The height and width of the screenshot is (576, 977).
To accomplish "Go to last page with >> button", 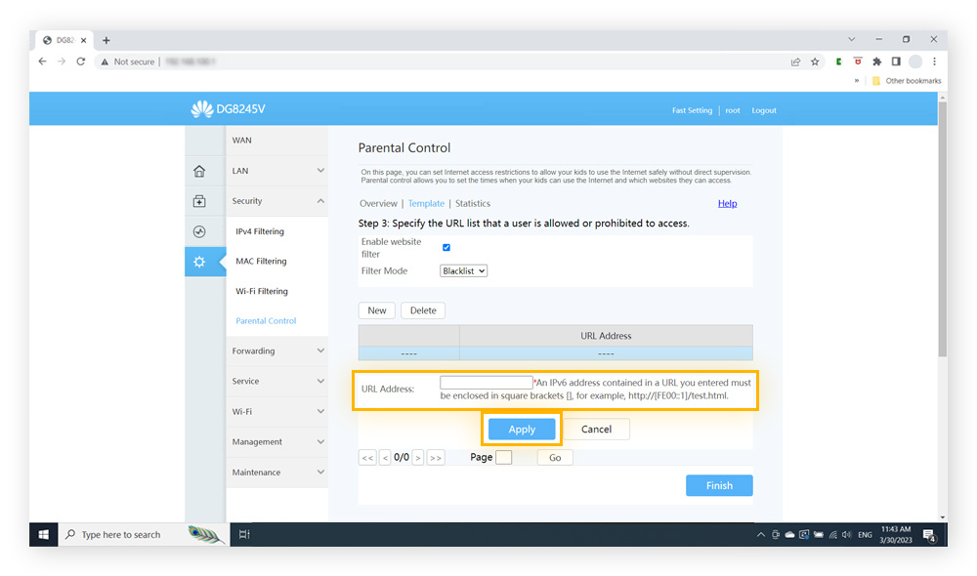I will coord(436,458).
